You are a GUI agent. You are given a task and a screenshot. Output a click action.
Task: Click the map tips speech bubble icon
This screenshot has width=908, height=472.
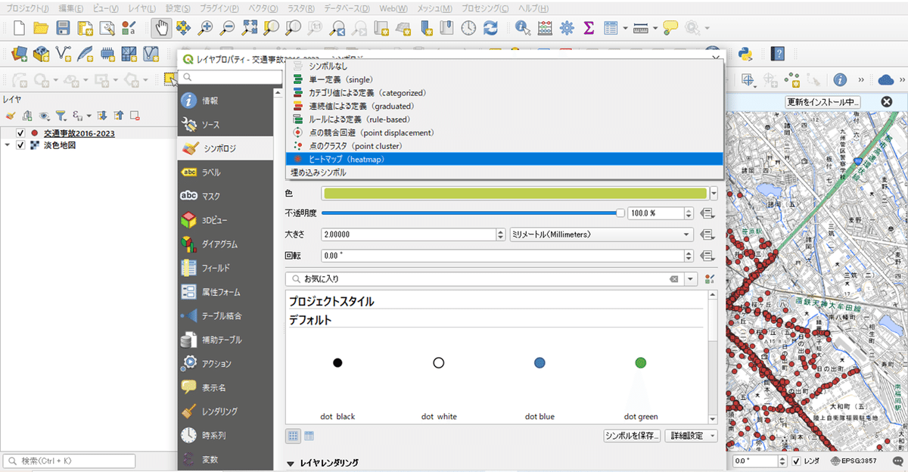point(670,28)
